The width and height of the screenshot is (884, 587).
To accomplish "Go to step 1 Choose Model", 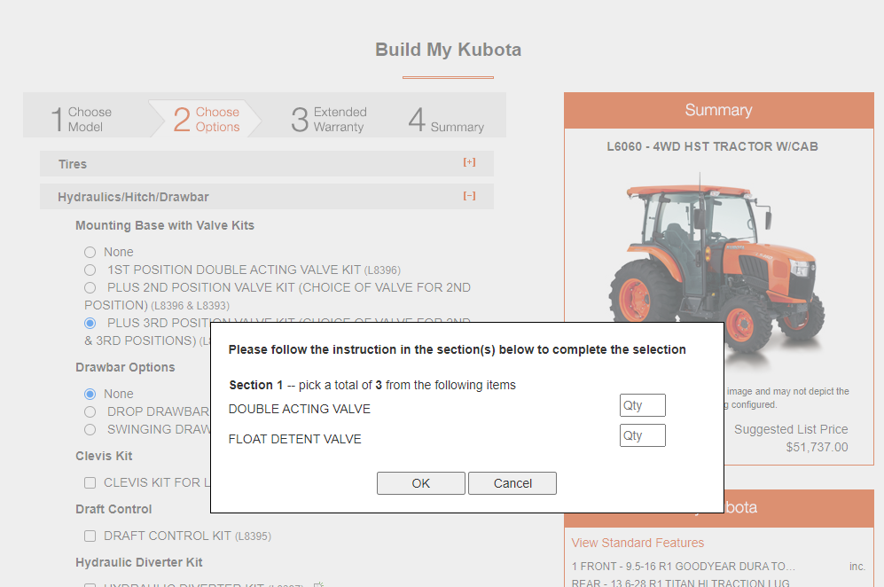I will click(x=82, y=119).
